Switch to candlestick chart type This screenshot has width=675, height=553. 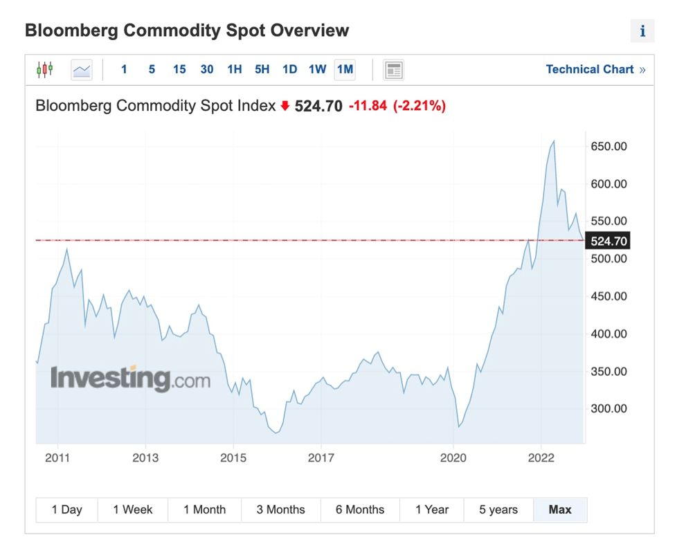(x=45, y=69)
